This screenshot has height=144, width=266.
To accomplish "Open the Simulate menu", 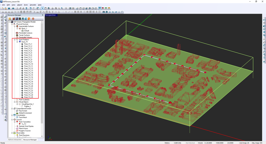I will 33,5.
